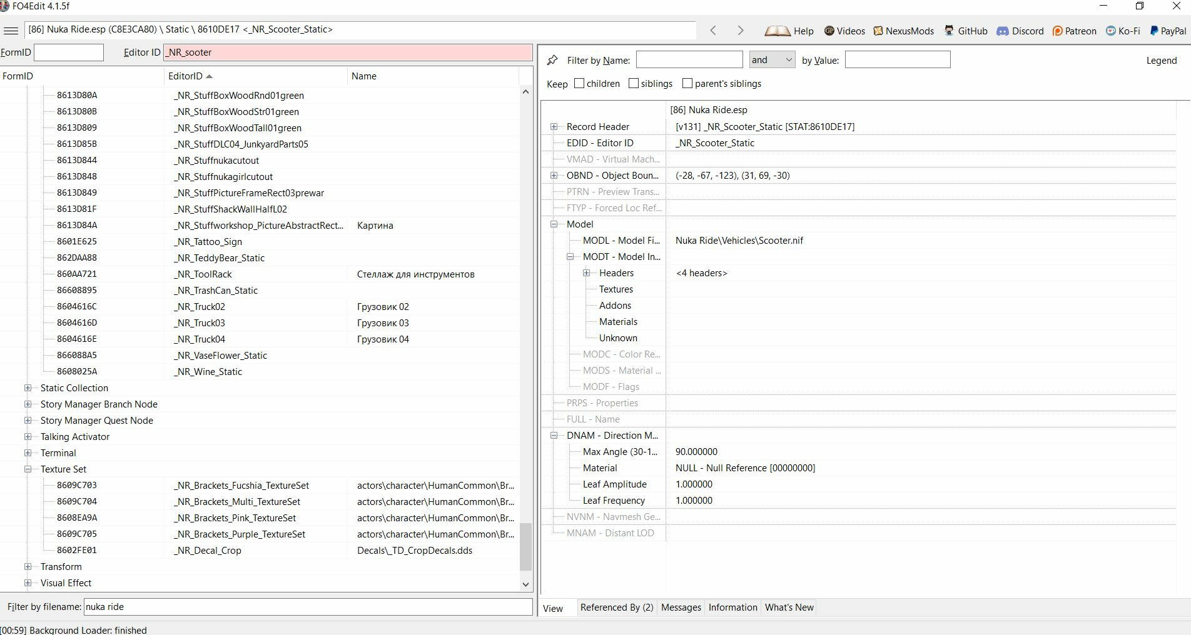Switch to What's New tab
Viewport: 1191px width, 635px height.
789,607
